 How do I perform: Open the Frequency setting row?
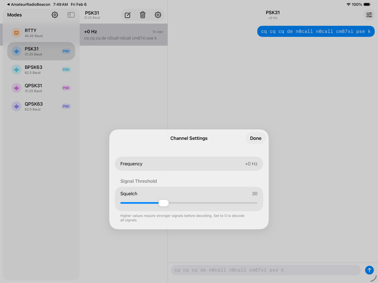click(x=189, y=164)
